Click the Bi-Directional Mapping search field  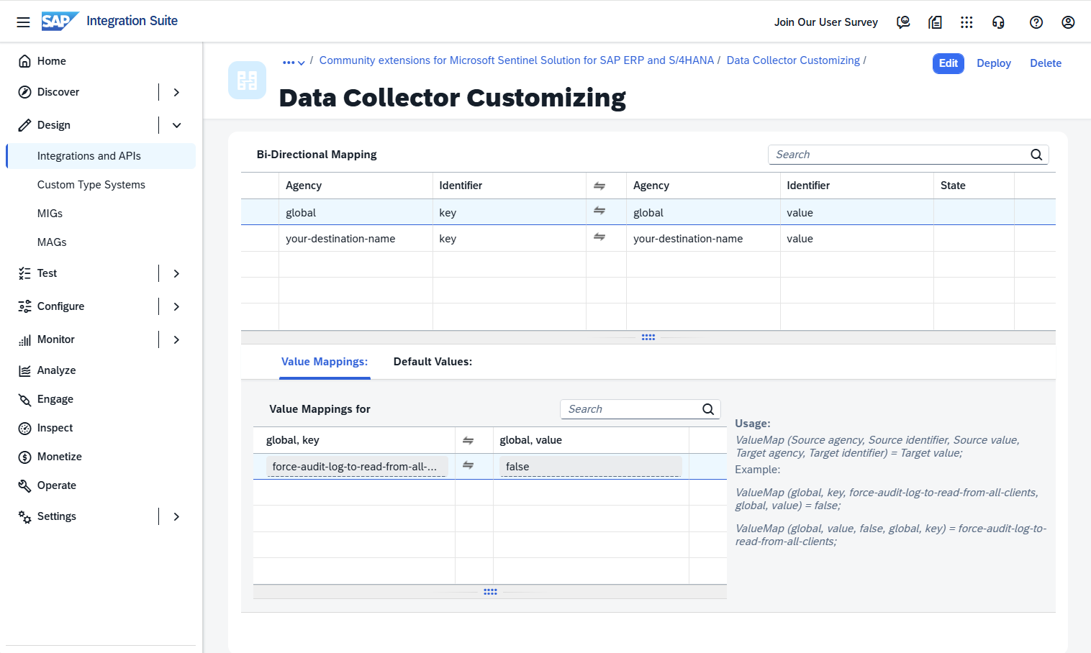click(908, 155)
